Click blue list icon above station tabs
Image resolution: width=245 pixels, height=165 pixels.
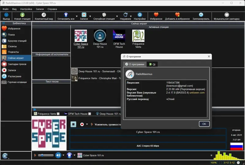(x=35, y=109)
